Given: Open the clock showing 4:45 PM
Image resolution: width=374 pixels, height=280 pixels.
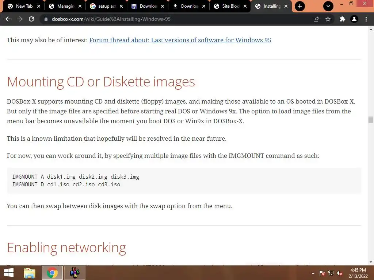Looking at the screenshot, I should point(358,273).
